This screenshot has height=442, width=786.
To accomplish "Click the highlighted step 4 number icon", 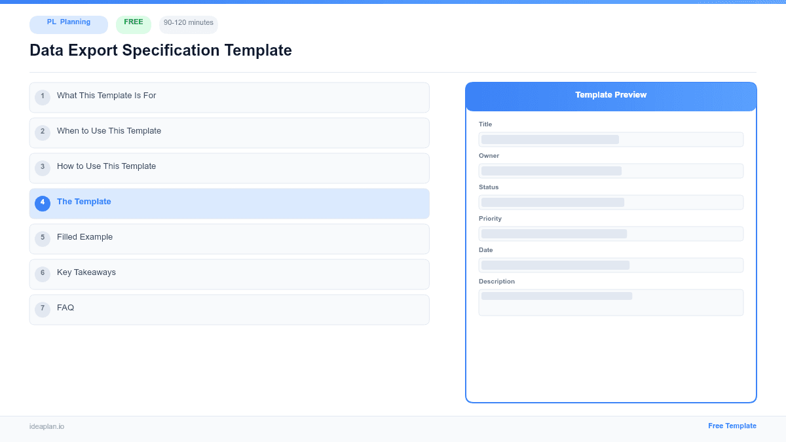I will pyautogui.click(x=43, y=203).
